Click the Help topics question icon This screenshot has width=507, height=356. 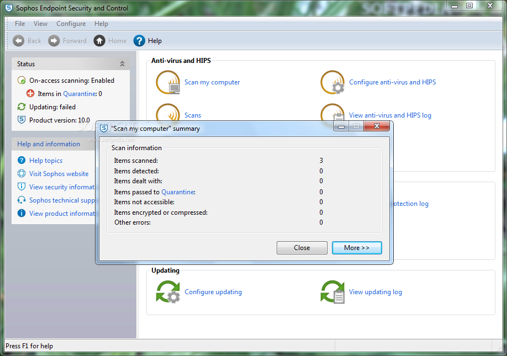point(22,160)
